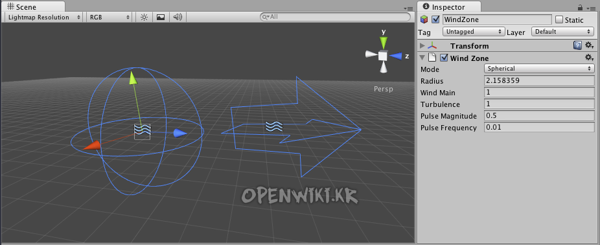Open Transform component help book icon
The height and width of the screenshot is (245, 600).
tap(577, 45)
